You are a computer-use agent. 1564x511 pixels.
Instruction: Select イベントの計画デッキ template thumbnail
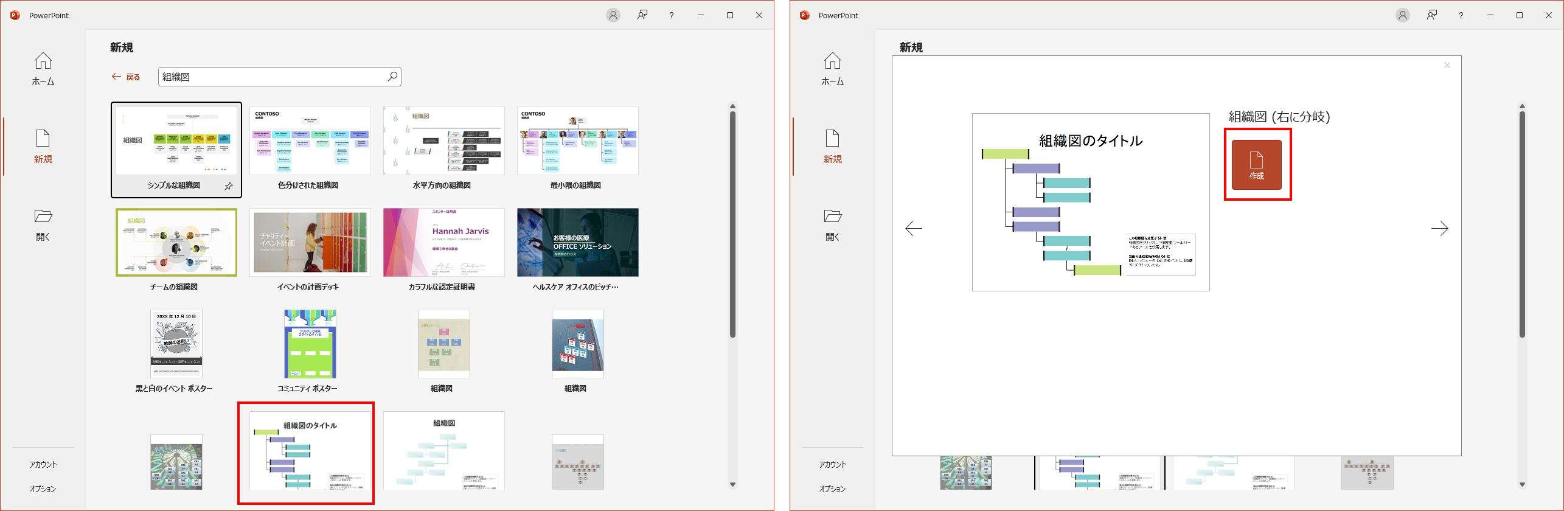[x=310, y=242]
